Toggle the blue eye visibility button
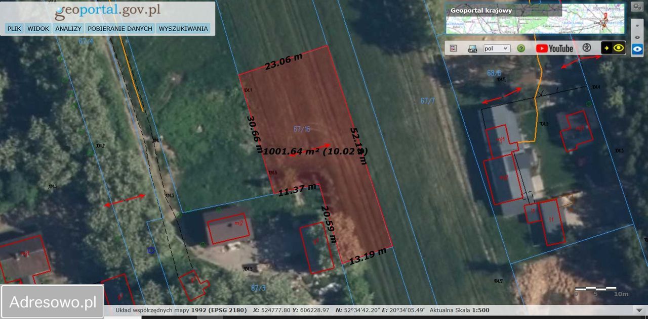 pyautogui.click(x=637, y=49)
